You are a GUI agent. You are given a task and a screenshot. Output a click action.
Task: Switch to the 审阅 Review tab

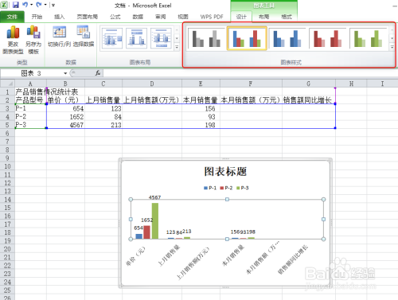[x=161, y=17]
